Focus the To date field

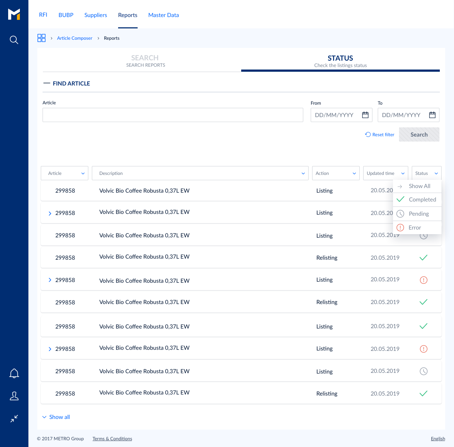[409, 115]
